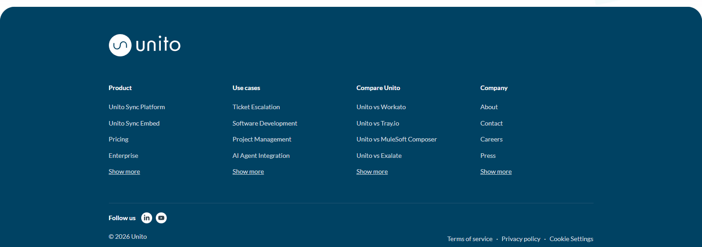The width and height of the screenshot is (702, 247).
Task: Visit the Enterprise page
Action: [123, 156]
